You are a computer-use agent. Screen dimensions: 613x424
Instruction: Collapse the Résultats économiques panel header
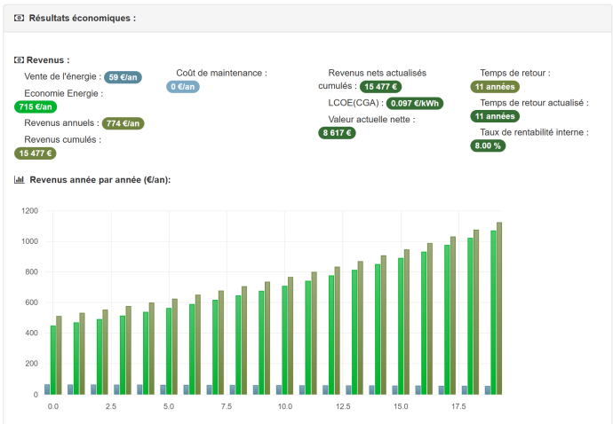pyautogui.click(x=306, y=18)
